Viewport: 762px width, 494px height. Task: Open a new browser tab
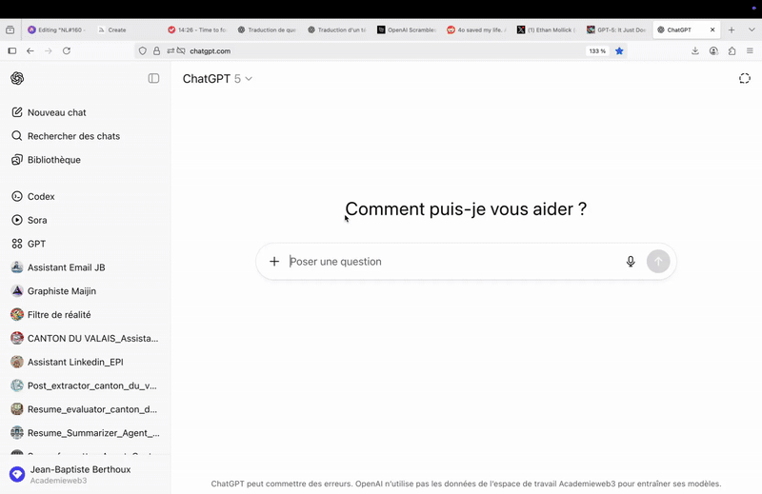tap(732, 30)
